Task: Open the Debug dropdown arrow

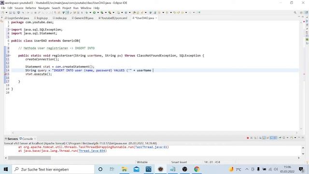Action: (90, 13)
